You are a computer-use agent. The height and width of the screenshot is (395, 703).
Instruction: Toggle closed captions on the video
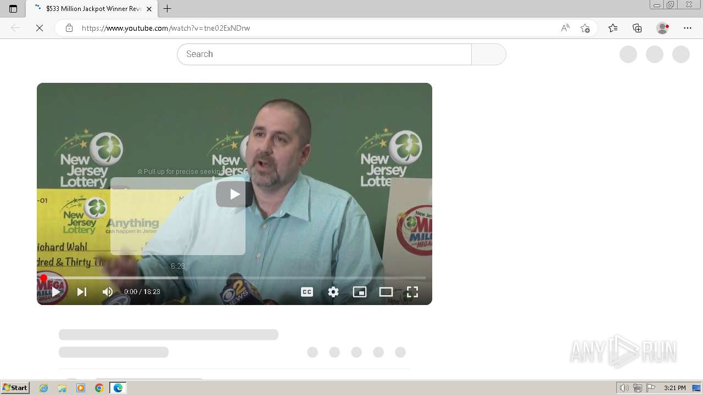pos(307,292)
